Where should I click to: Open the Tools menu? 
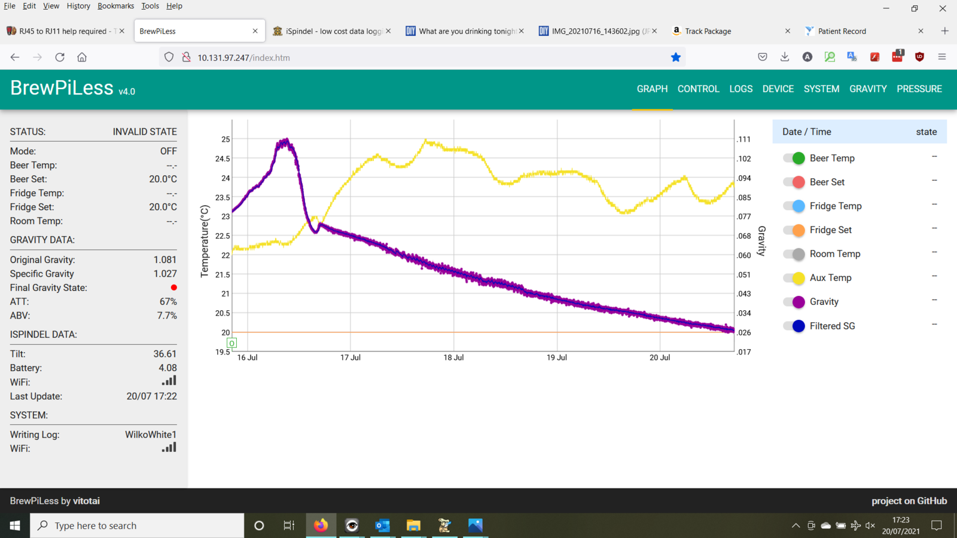(150, 6)
